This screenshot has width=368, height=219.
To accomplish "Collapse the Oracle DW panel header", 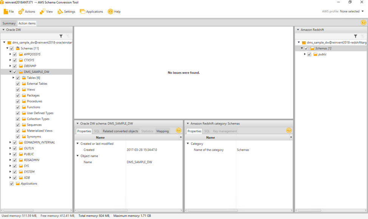I will [x=3, y=30].
